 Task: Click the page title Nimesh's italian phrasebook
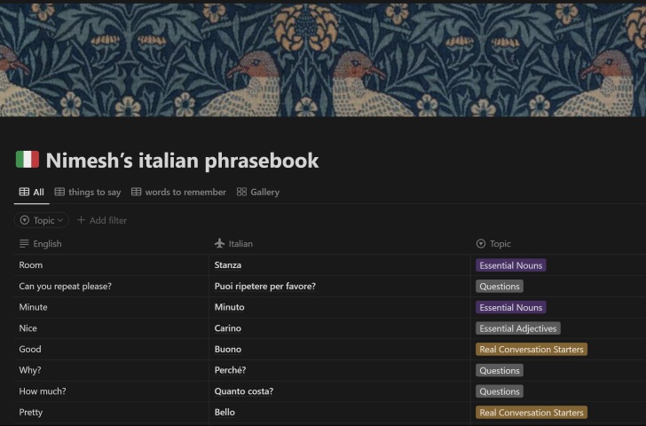click(182, 161)
